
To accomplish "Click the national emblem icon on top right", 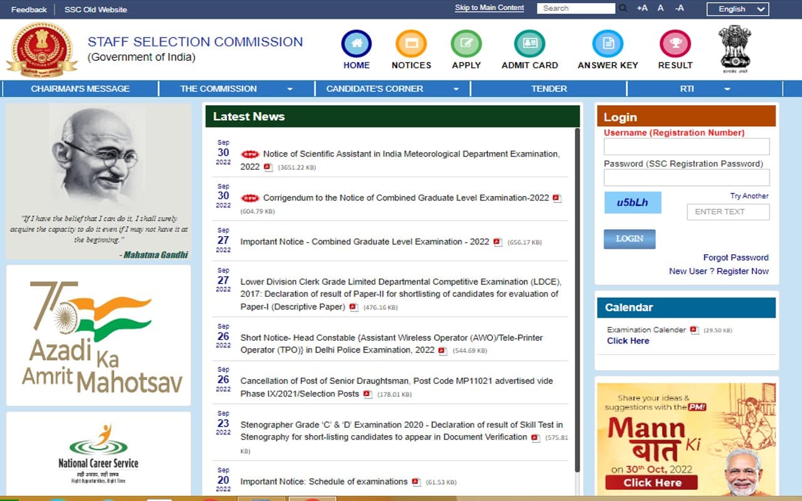I will click(734, 49).
